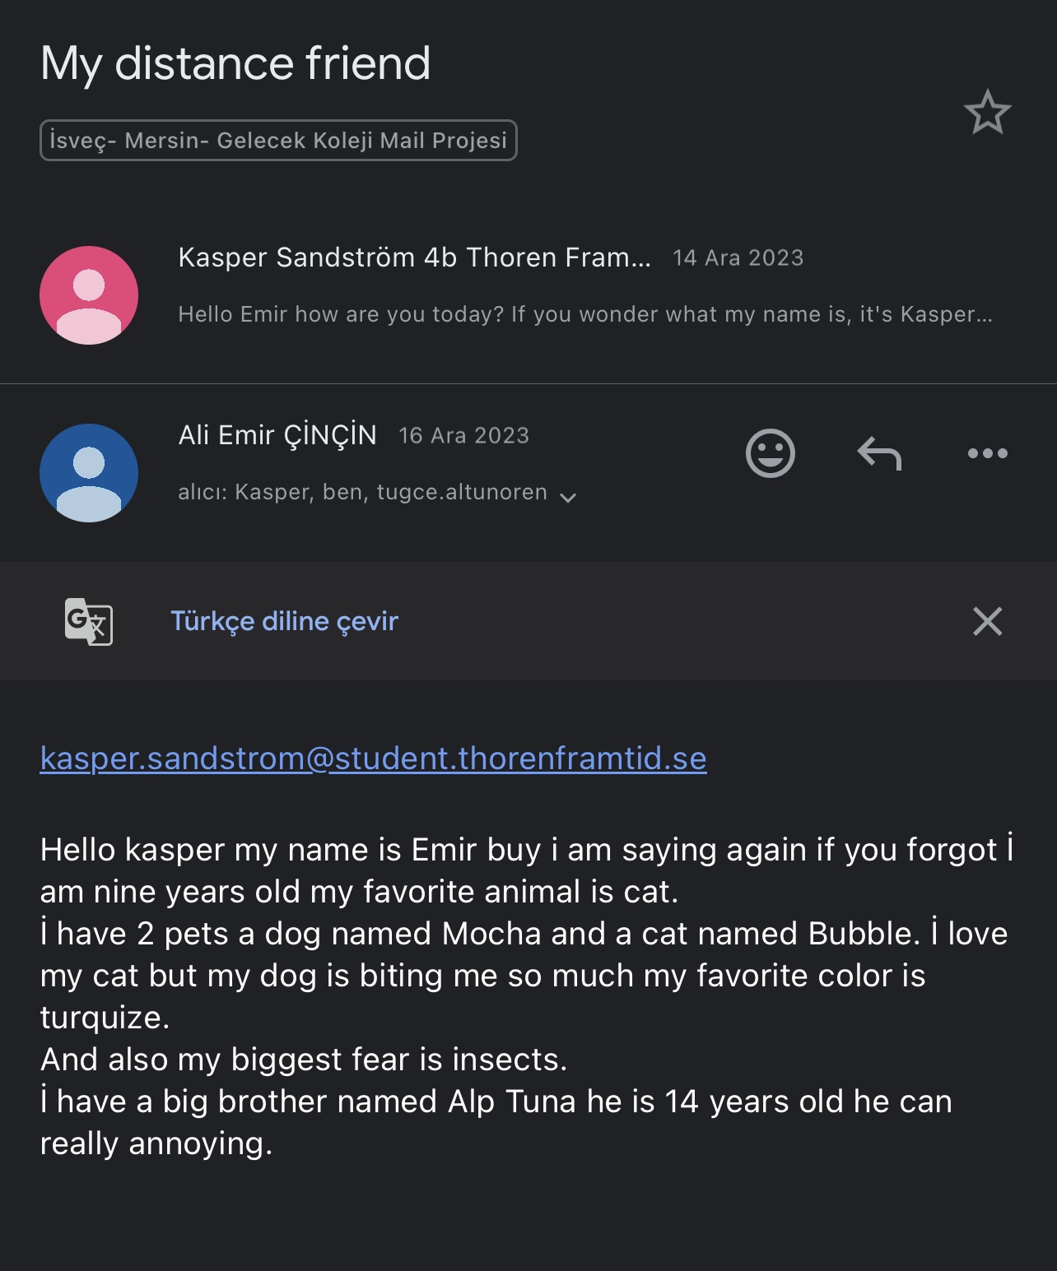Select "Türkçe diline çevir" translate option
Screen dimensions: 1057x1271
tap(284, 621)
